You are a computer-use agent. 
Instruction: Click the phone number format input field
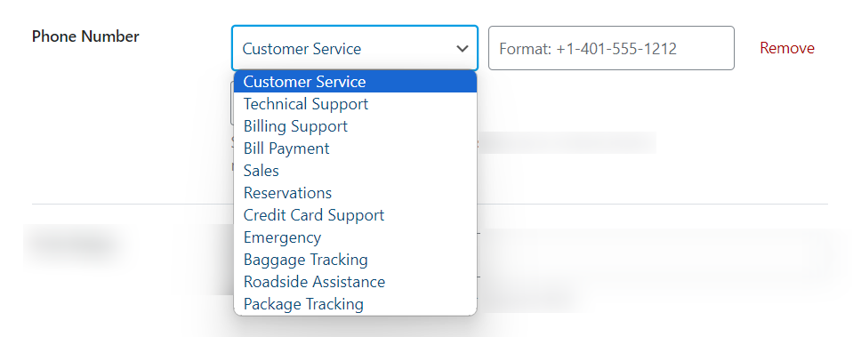click(611, 48)
